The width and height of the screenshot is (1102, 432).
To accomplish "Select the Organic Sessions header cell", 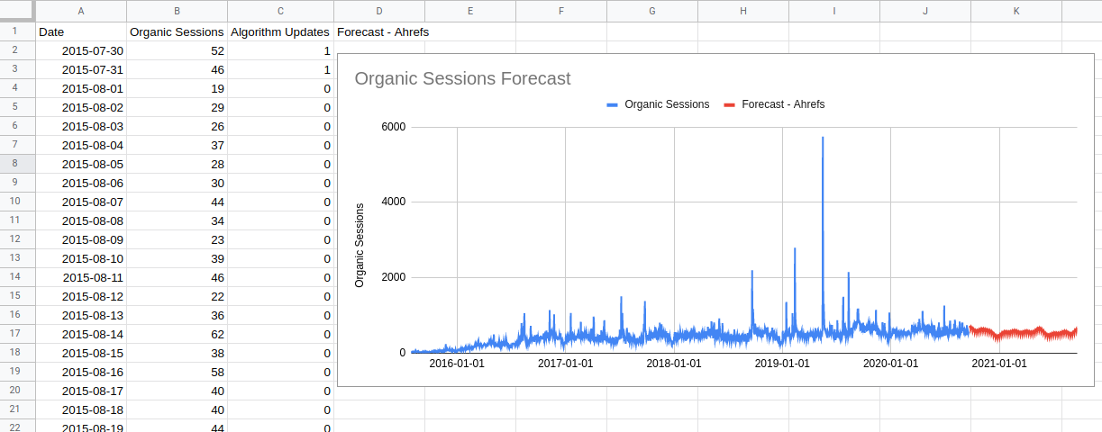I will [x=177, y=31].
